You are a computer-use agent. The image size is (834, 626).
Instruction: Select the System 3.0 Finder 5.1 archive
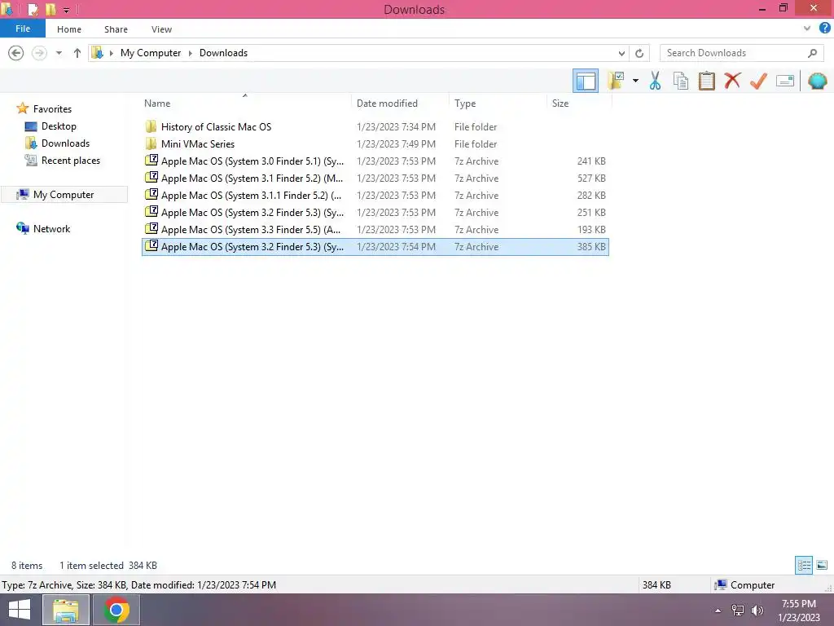[x=375, y=161]
